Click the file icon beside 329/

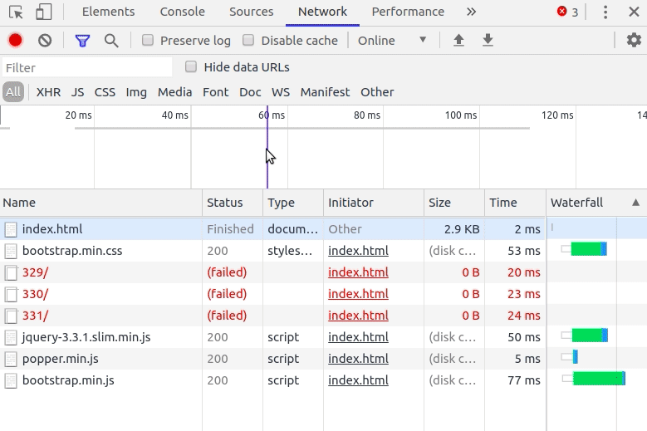point(11,272)
